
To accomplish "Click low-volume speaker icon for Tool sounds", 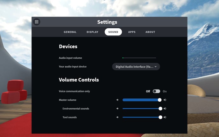I will 117,117.
